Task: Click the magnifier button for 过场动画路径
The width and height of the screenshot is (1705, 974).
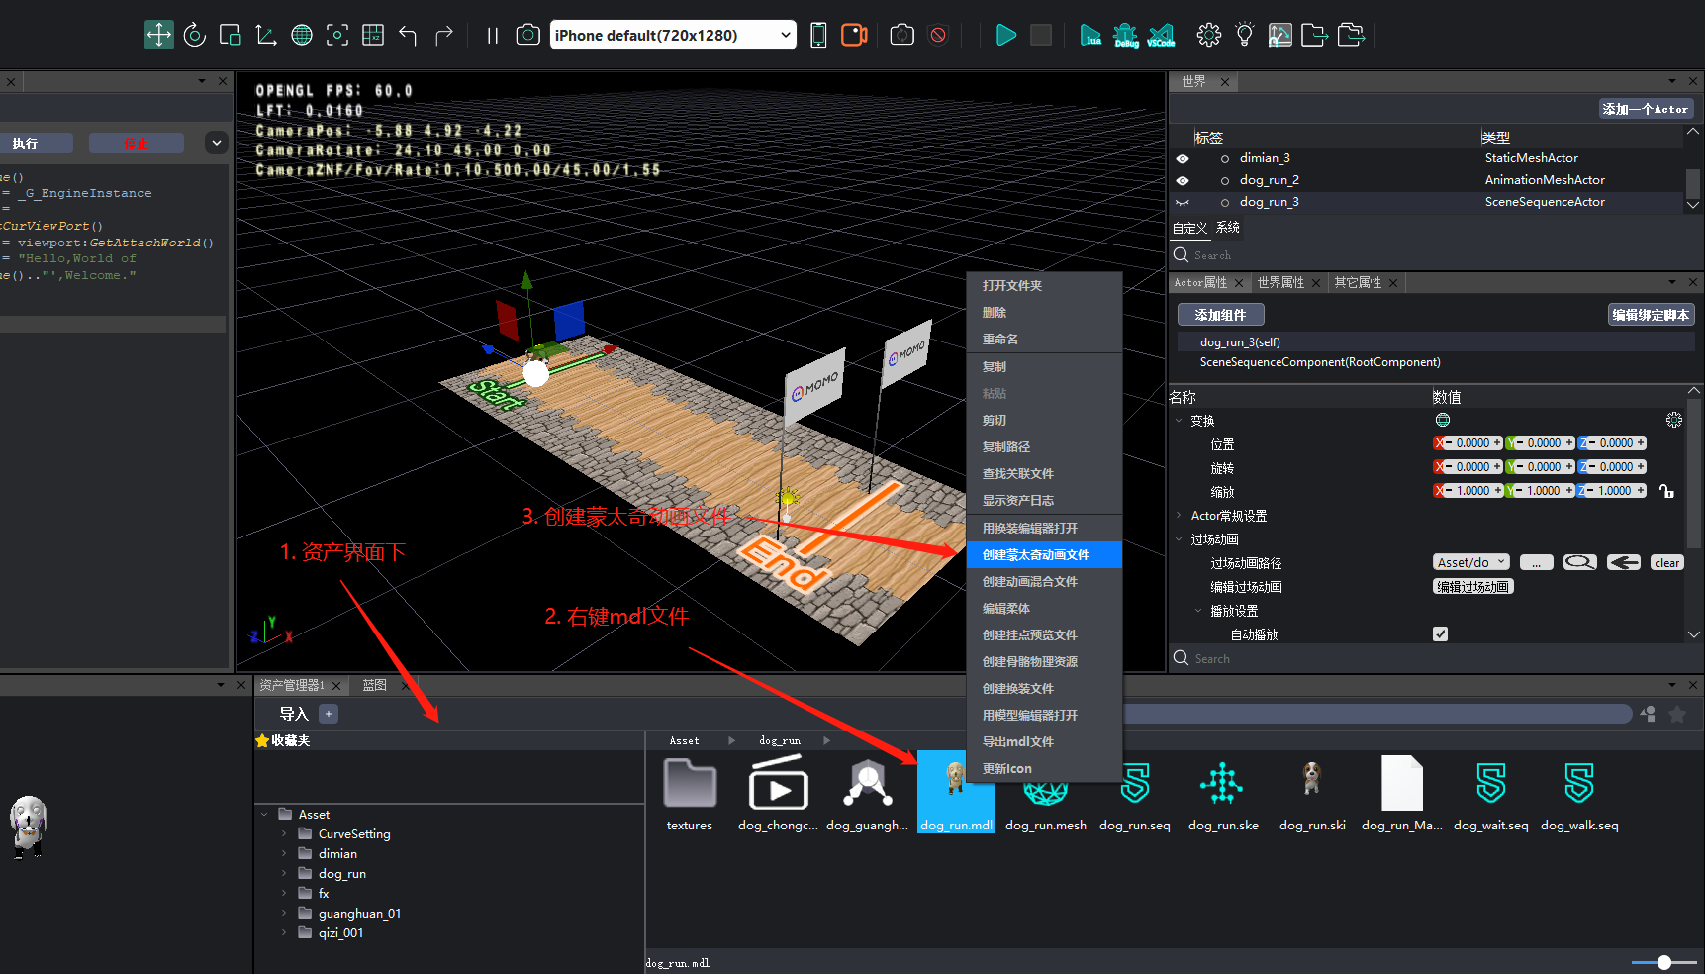Action: [x=1579, y=562]
